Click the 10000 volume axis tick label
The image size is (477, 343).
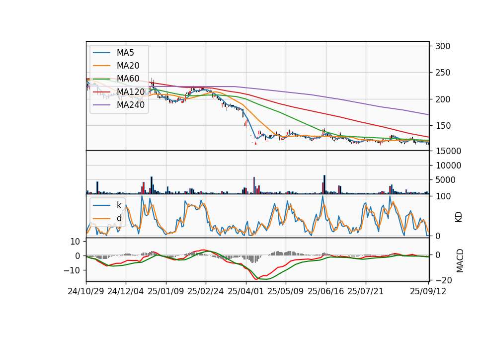pyautogui.click(x=448, y=166)
